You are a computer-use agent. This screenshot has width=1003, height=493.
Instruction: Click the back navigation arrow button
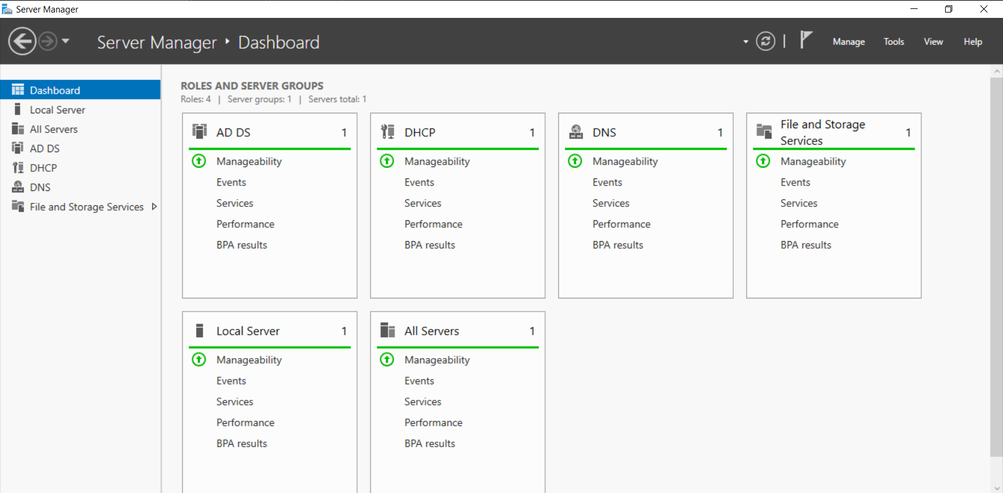coord(22,42)
